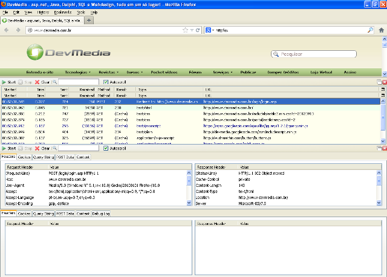This screenshot has width=387, height=277.
Task: Toggle Autoscroll checkbox in the lower capture toolbar
Action: (106, 148)
